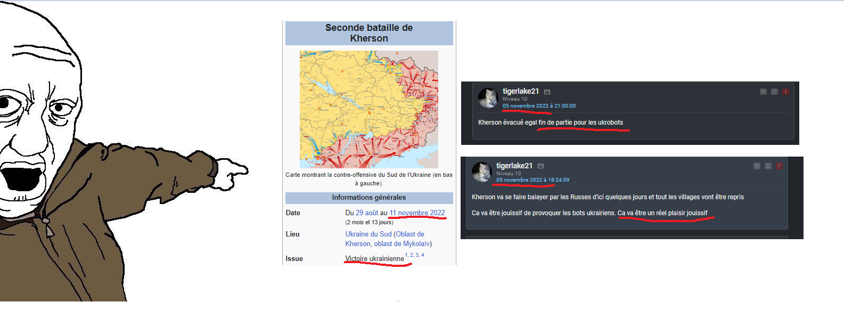Screen dimensions: 844x318
Task: Open reference 4 beside 'Victoire ukrainienne'
Action: [x=423, y=255]
